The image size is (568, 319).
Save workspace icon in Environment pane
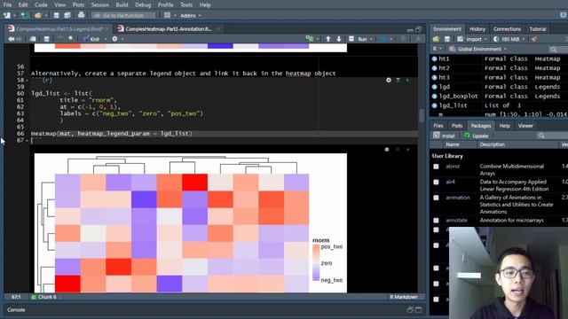pyautogui.click(x=447, y=39)
